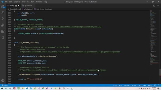161x90 pixels.
Task: Open the Mail app from the taskbar
Action: 31,88
